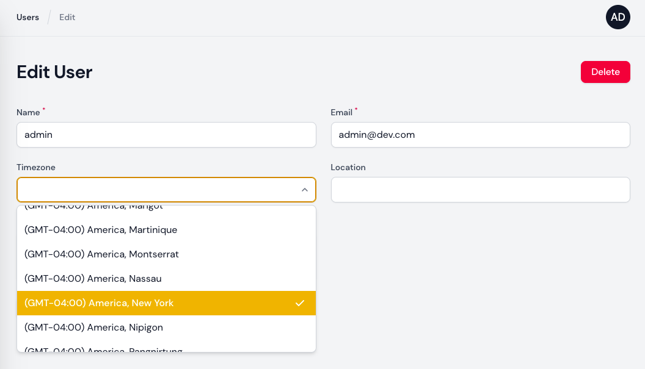Click the checkmark beside America, New York
The image size is (645, 369).
(299, 303)
